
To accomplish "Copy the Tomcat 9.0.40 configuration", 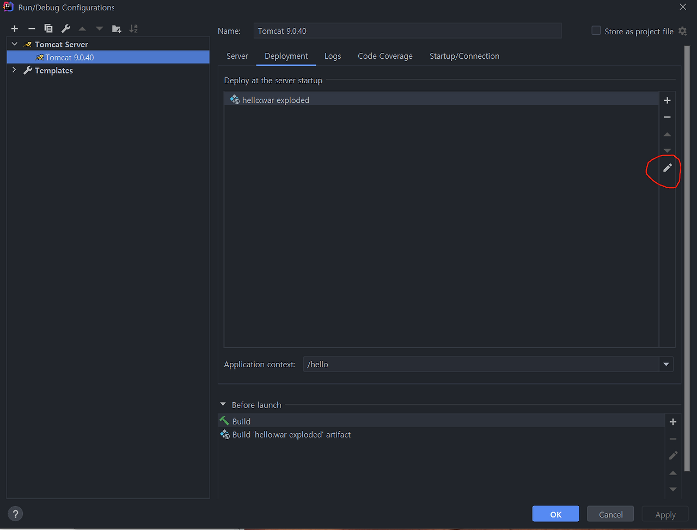I will [x=48, y=28].
